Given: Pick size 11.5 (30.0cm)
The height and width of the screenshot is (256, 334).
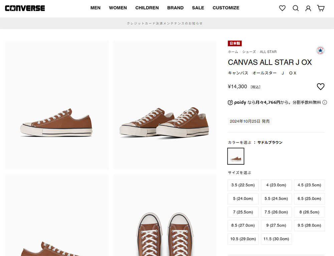Looking at the screenshot, I should pos(276,239).
